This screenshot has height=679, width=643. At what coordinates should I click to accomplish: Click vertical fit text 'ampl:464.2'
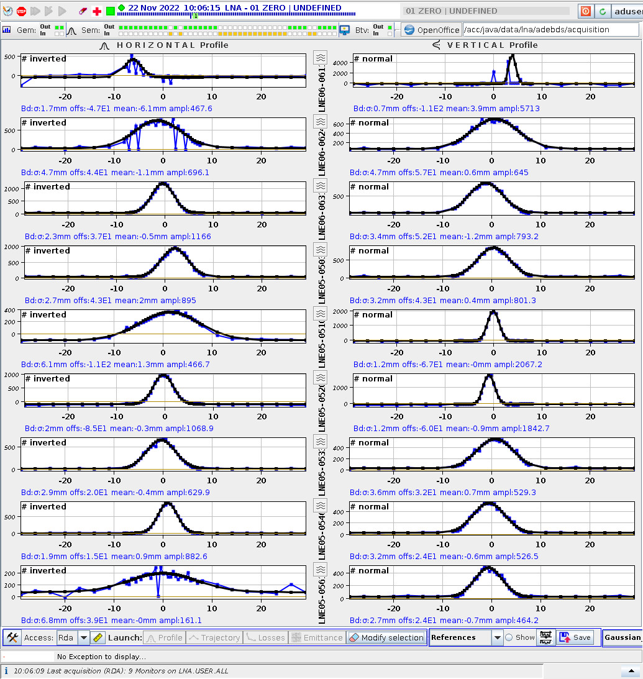coord(517,620)
